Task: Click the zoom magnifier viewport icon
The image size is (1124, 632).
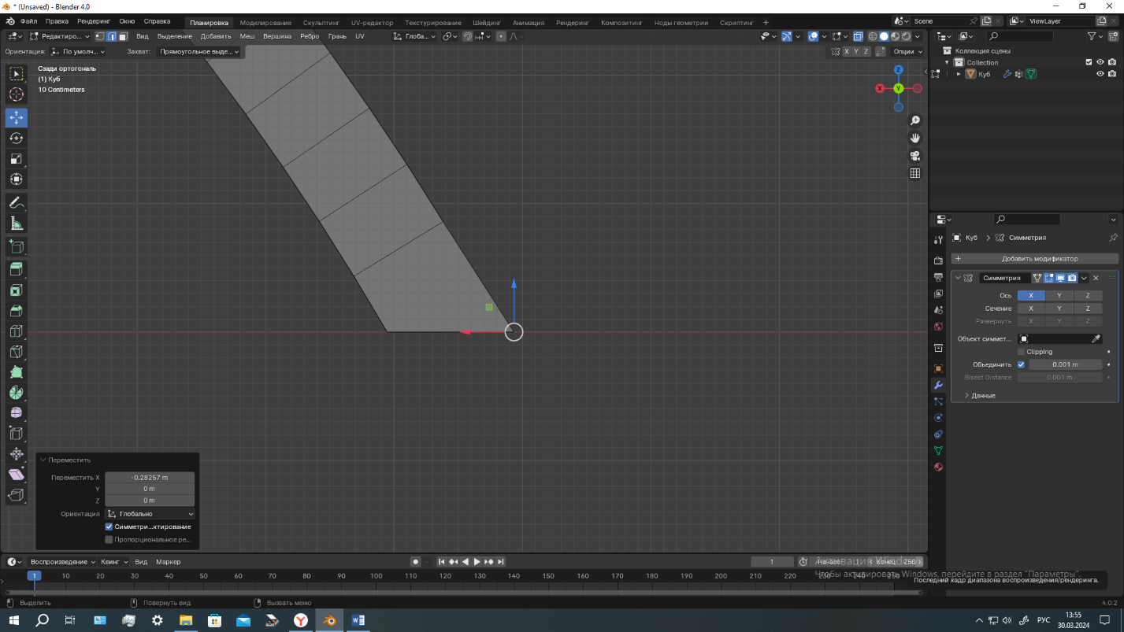Action: [x=914, y=120]
